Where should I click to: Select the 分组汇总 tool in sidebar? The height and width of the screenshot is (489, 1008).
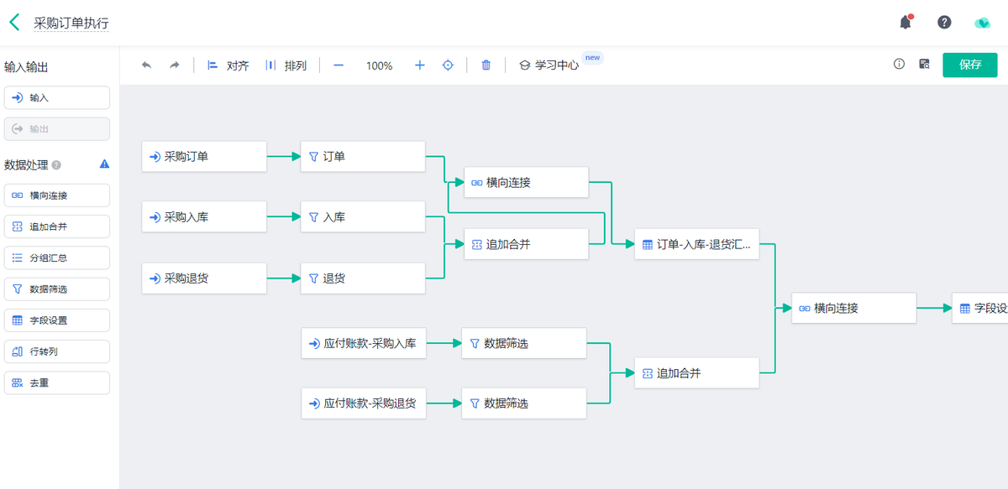coord(57,258)
